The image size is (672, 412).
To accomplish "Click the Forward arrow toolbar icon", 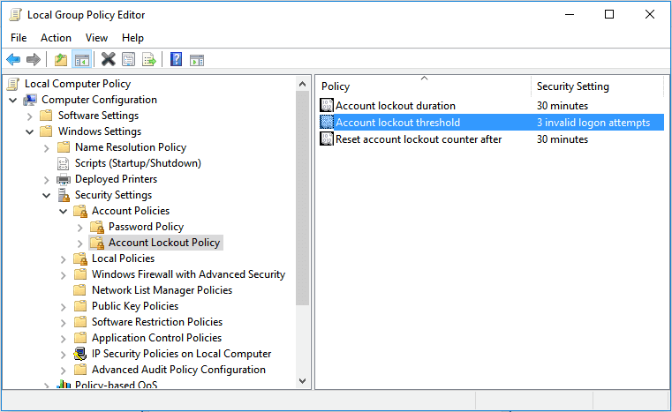I will (x=34, y=59).
